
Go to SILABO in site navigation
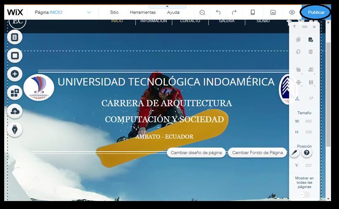coord(263,21)
